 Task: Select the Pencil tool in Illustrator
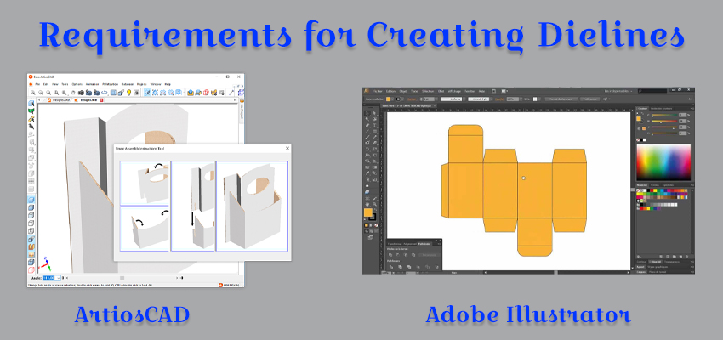pos(374,138)
